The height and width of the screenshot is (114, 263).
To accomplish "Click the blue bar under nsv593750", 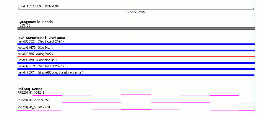I will pos(136,63).
